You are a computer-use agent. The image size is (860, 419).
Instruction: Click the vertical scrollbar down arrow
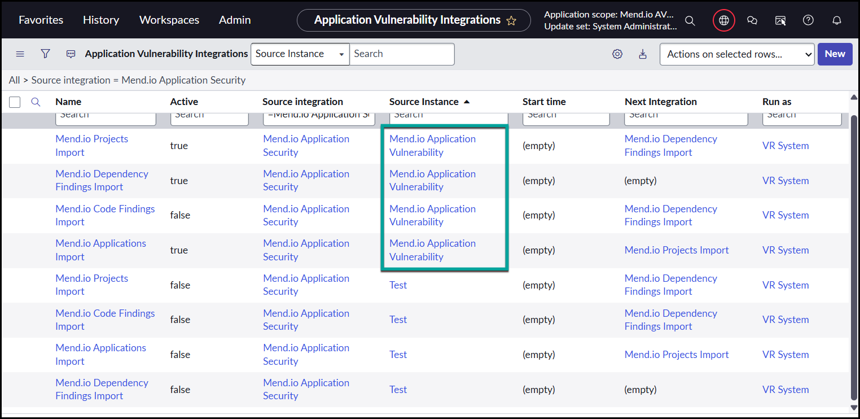(854, 407)
